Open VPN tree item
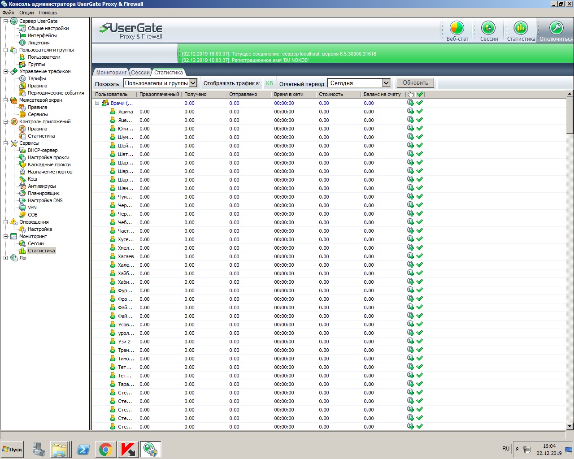Screen dimensions: 574x459 [32, 208]
